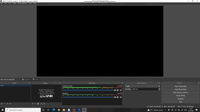This screenshot has width=200, height=112.
Task: Open the notification center icon
Action: [x=197, y=110]
